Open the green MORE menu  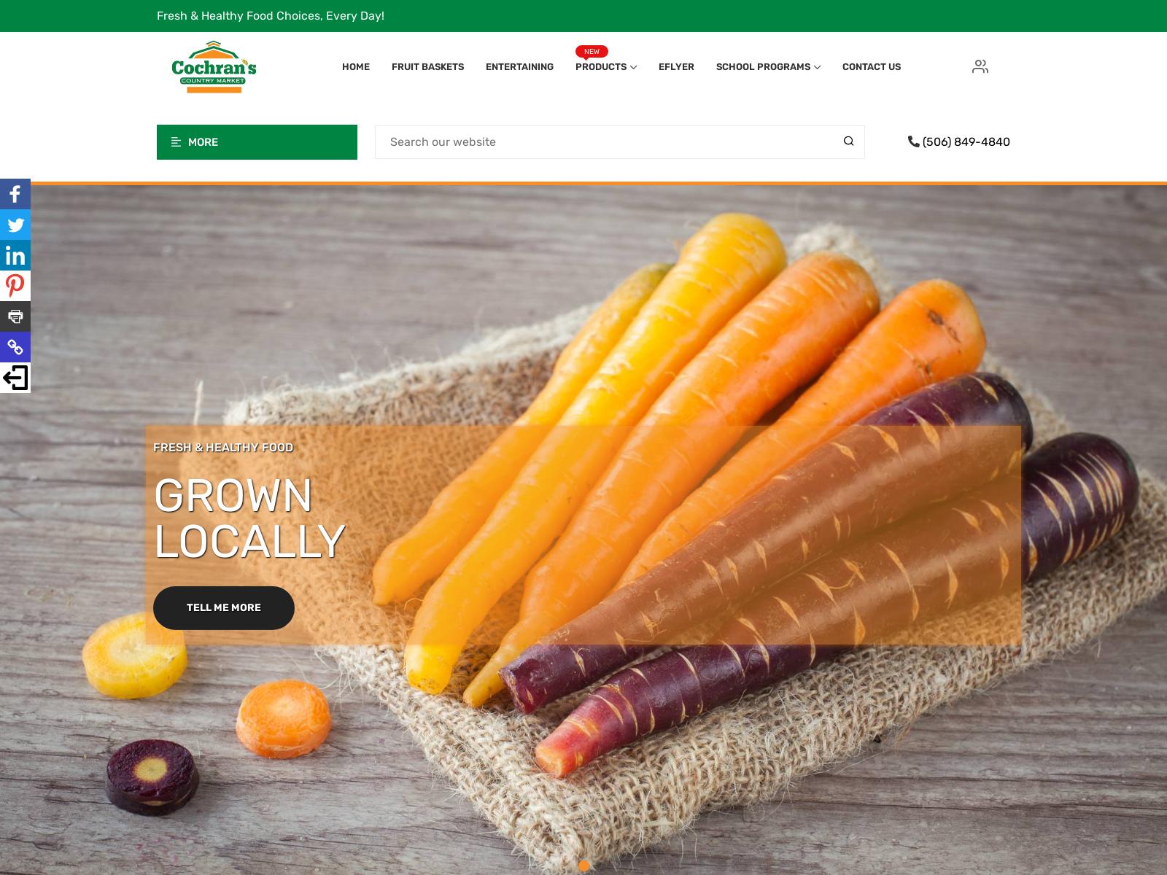257,142
